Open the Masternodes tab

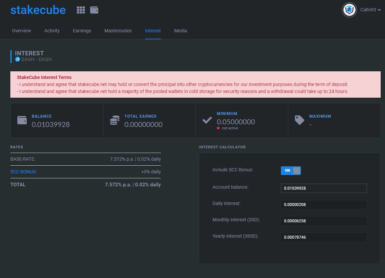click(118, 31)
